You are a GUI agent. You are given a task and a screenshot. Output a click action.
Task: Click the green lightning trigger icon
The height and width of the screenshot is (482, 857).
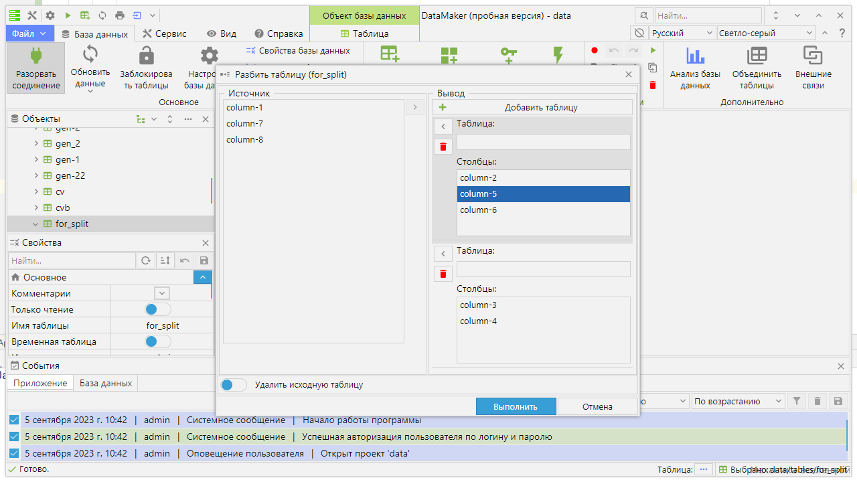click(558, 54)
